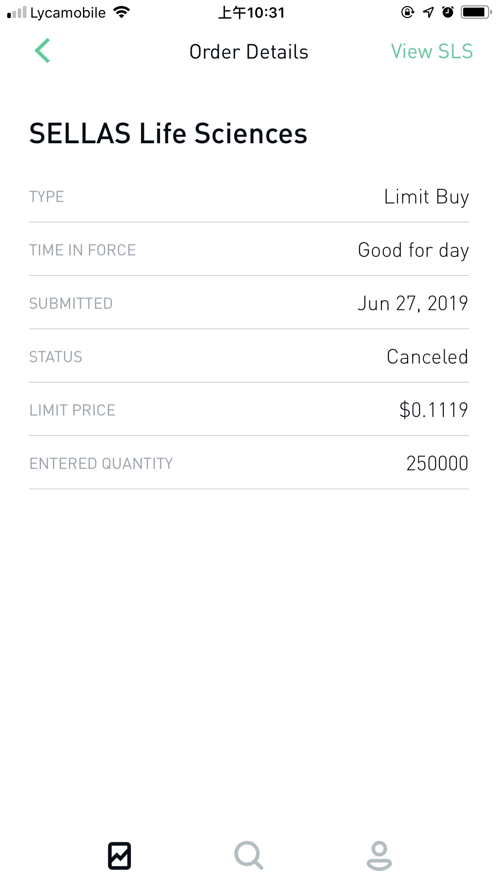Tap the battery icon in status bar

tap(476, 12)
